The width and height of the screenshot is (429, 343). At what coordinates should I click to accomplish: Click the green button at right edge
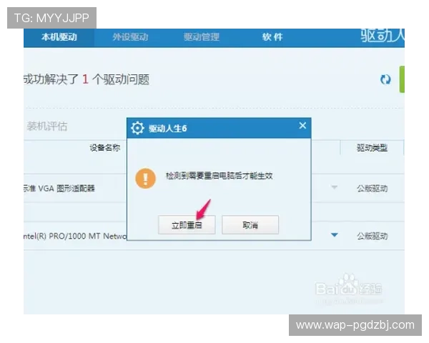402,79
